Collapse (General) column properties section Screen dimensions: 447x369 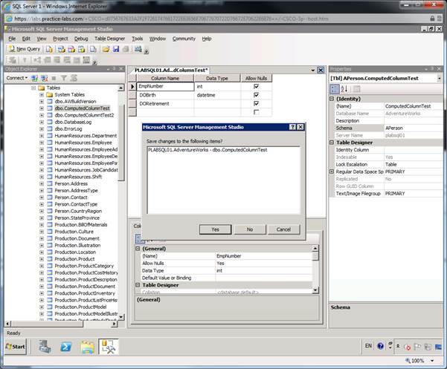point(138,249)
